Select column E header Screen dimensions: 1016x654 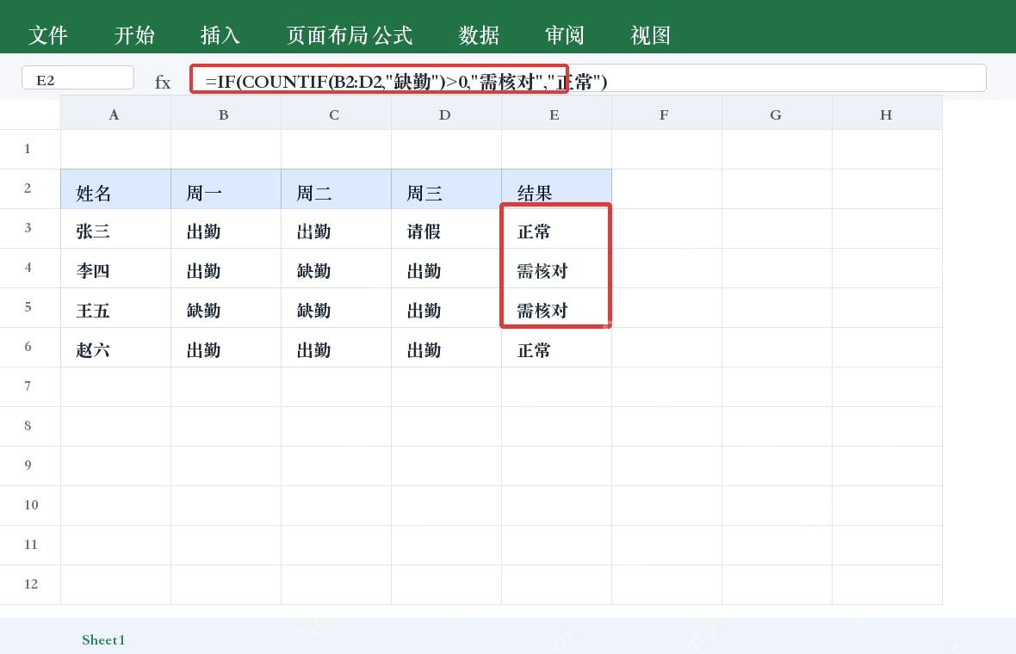coord(556,114)
